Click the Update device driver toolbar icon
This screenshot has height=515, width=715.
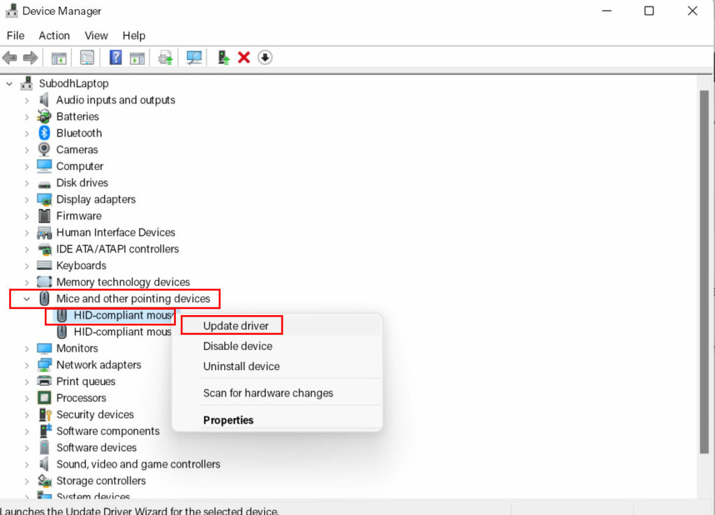(165, 58)
